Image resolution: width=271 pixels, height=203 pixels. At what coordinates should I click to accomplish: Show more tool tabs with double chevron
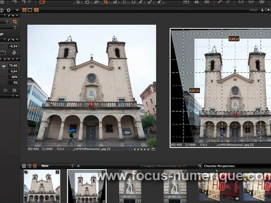pos(17,10)
